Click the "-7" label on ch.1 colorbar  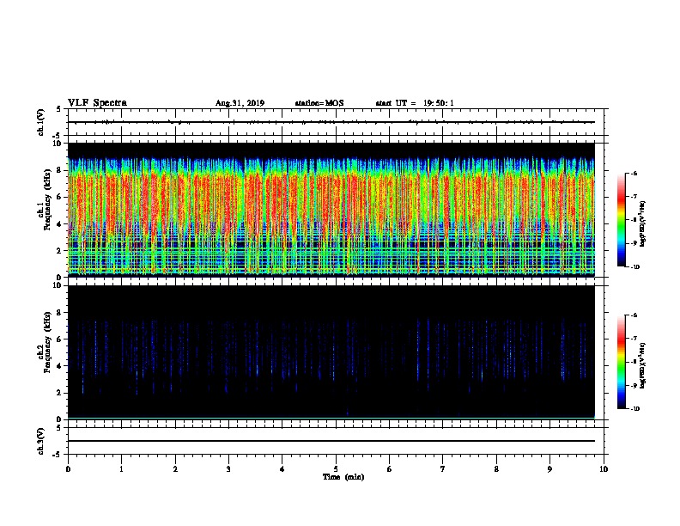click(634, 197)
